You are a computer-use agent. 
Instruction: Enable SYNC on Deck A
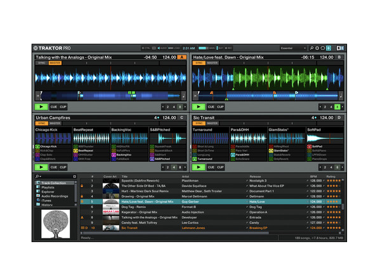click(42, 63)
